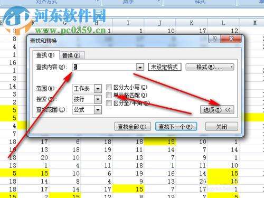Click the 未设定格式 preview box
264x198 pixels.
(165, 67)
